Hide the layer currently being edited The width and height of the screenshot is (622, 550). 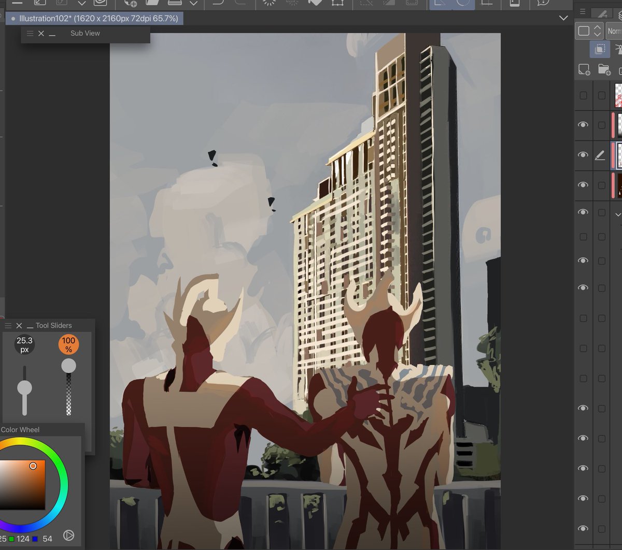coord(583,155)
